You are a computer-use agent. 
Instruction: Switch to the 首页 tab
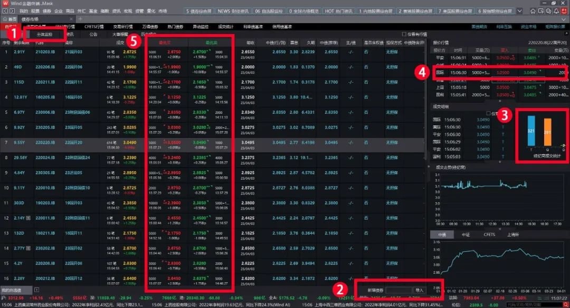10,19
